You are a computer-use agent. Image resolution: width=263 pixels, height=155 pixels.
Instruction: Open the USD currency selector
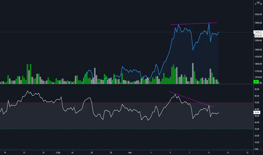tap(258, 3)
